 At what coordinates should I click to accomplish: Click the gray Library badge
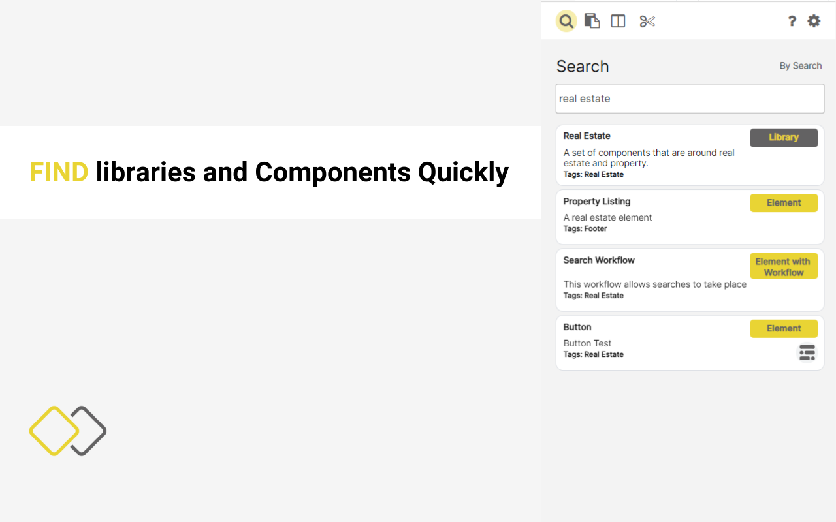(784, 138)
